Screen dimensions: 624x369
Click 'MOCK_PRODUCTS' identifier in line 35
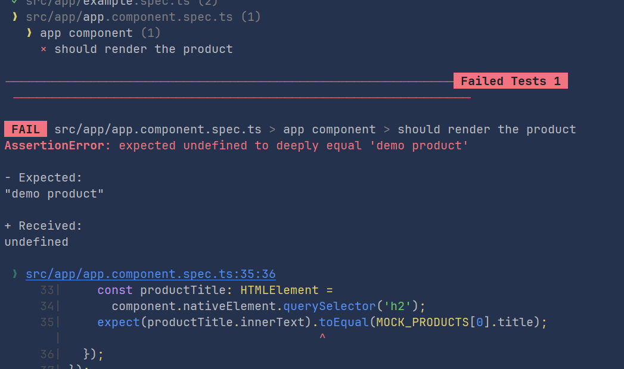coord(423,322)
